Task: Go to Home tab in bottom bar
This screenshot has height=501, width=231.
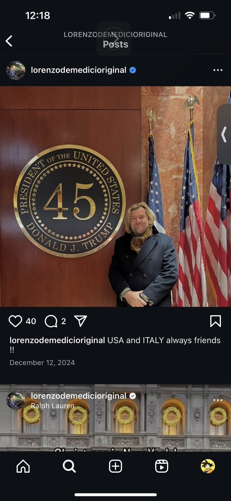Action: tap(23, 466)
